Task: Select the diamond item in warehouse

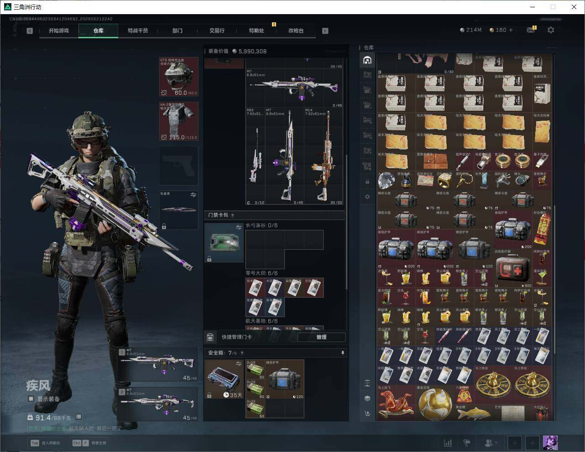Action: tap(387, 181)
